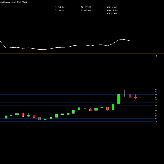The width and height of the screenshot is (164, 164).
Task: Click the orange horizontal divider line
Action: [x=82, y=53]
